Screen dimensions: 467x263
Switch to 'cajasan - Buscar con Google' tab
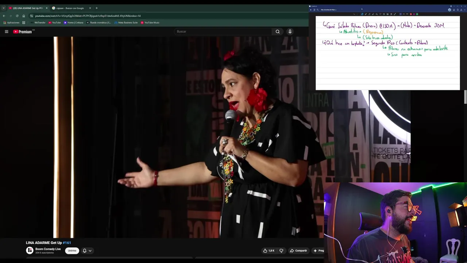coord(70,8)
